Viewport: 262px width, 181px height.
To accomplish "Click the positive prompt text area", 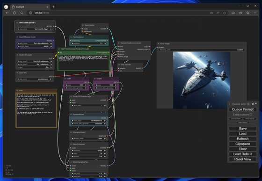I will coord(83,62).
